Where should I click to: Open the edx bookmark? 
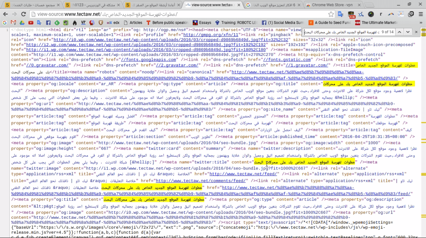pos(113,23)
